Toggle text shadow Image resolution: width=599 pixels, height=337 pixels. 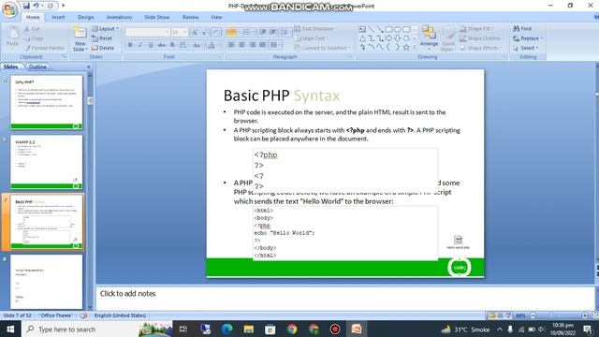172,45
